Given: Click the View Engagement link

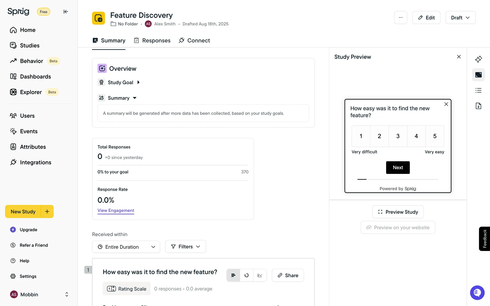Looking at the screenshot, I should point(116,210).
